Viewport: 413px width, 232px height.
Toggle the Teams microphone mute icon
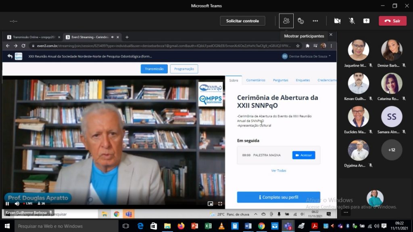(x=352, y=21)
